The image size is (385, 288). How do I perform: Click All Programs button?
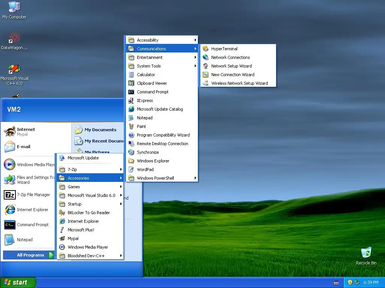pyautogui.click(x=29, y=255)
